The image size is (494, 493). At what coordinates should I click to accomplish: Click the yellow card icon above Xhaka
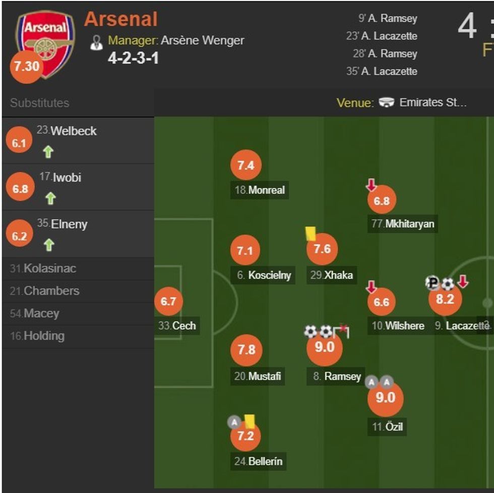[310, 234]
